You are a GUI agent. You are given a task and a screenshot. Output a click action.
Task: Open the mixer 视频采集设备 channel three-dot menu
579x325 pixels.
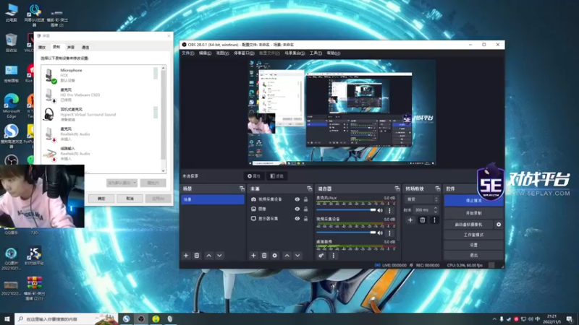point(389,233)
